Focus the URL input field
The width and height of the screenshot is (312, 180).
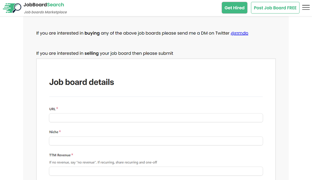(156, 118)
